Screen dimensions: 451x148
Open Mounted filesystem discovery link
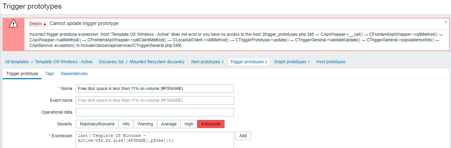tap(157, 62)
